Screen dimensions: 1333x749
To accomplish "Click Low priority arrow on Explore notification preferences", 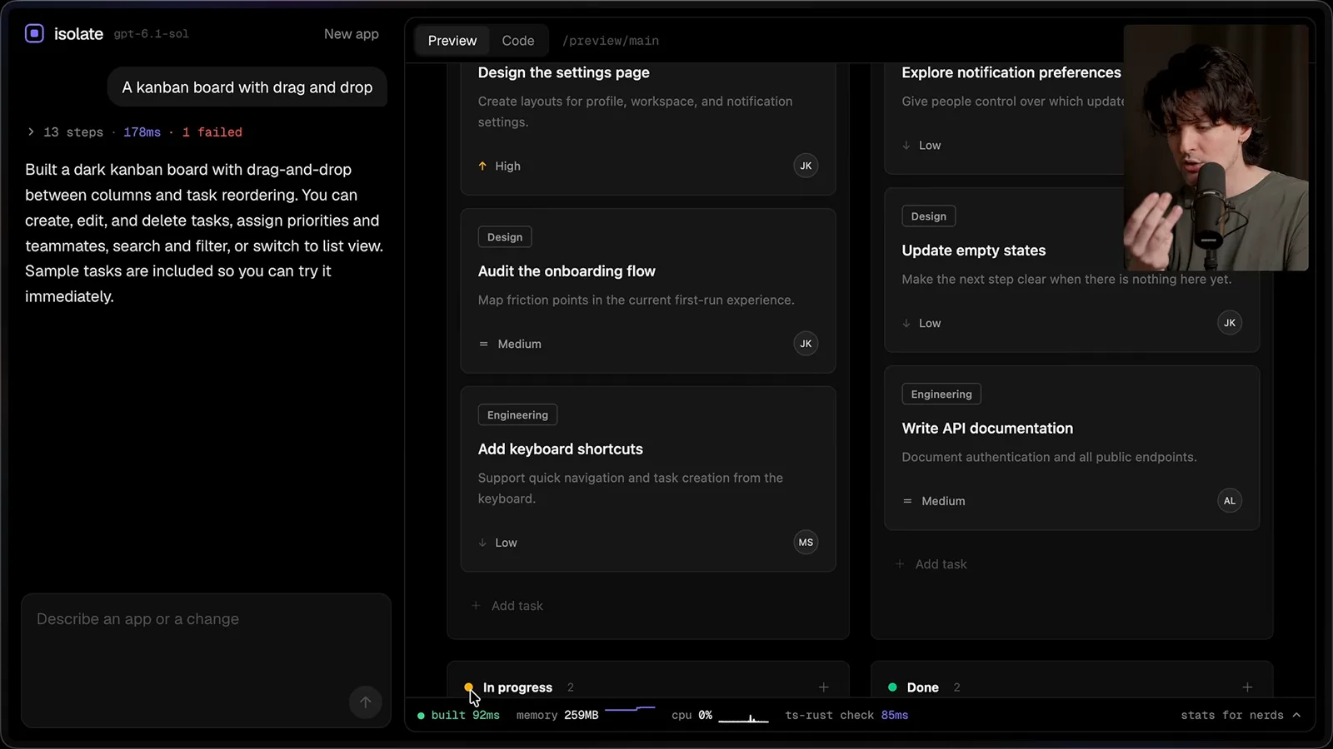I will coord(906,146).
